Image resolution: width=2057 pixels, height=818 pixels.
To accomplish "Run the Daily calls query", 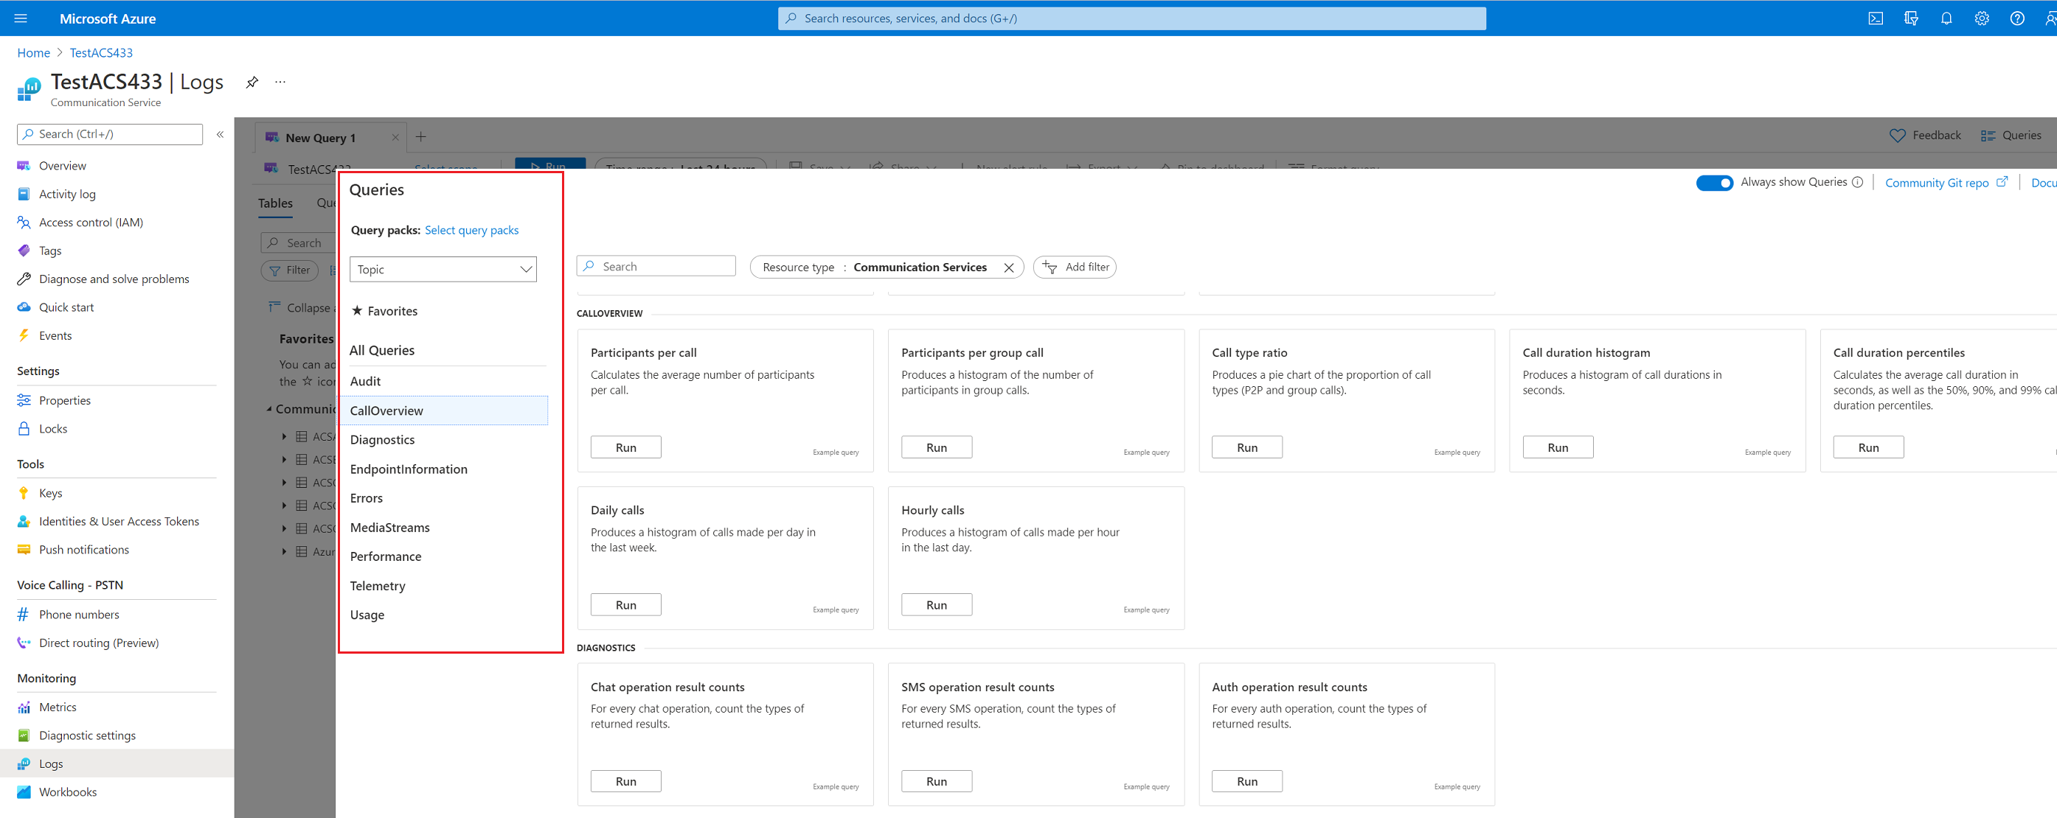I will coord(625,604).
